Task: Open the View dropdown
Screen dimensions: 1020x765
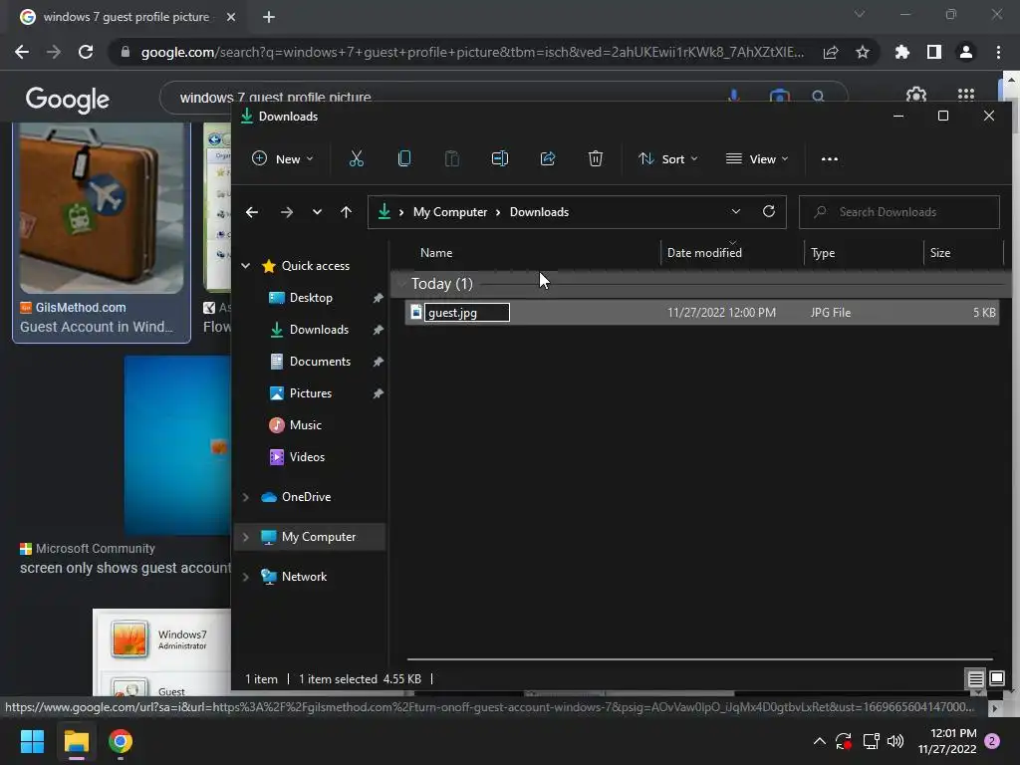Action: pos(757,158)
